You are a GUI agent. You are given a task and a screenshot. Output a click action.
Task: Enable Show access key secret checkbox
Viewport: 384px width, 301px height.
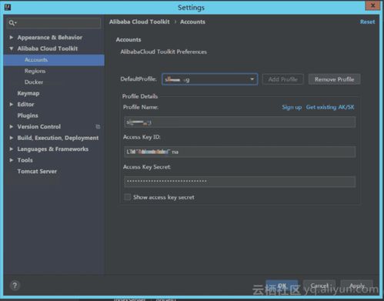[127, 197]
